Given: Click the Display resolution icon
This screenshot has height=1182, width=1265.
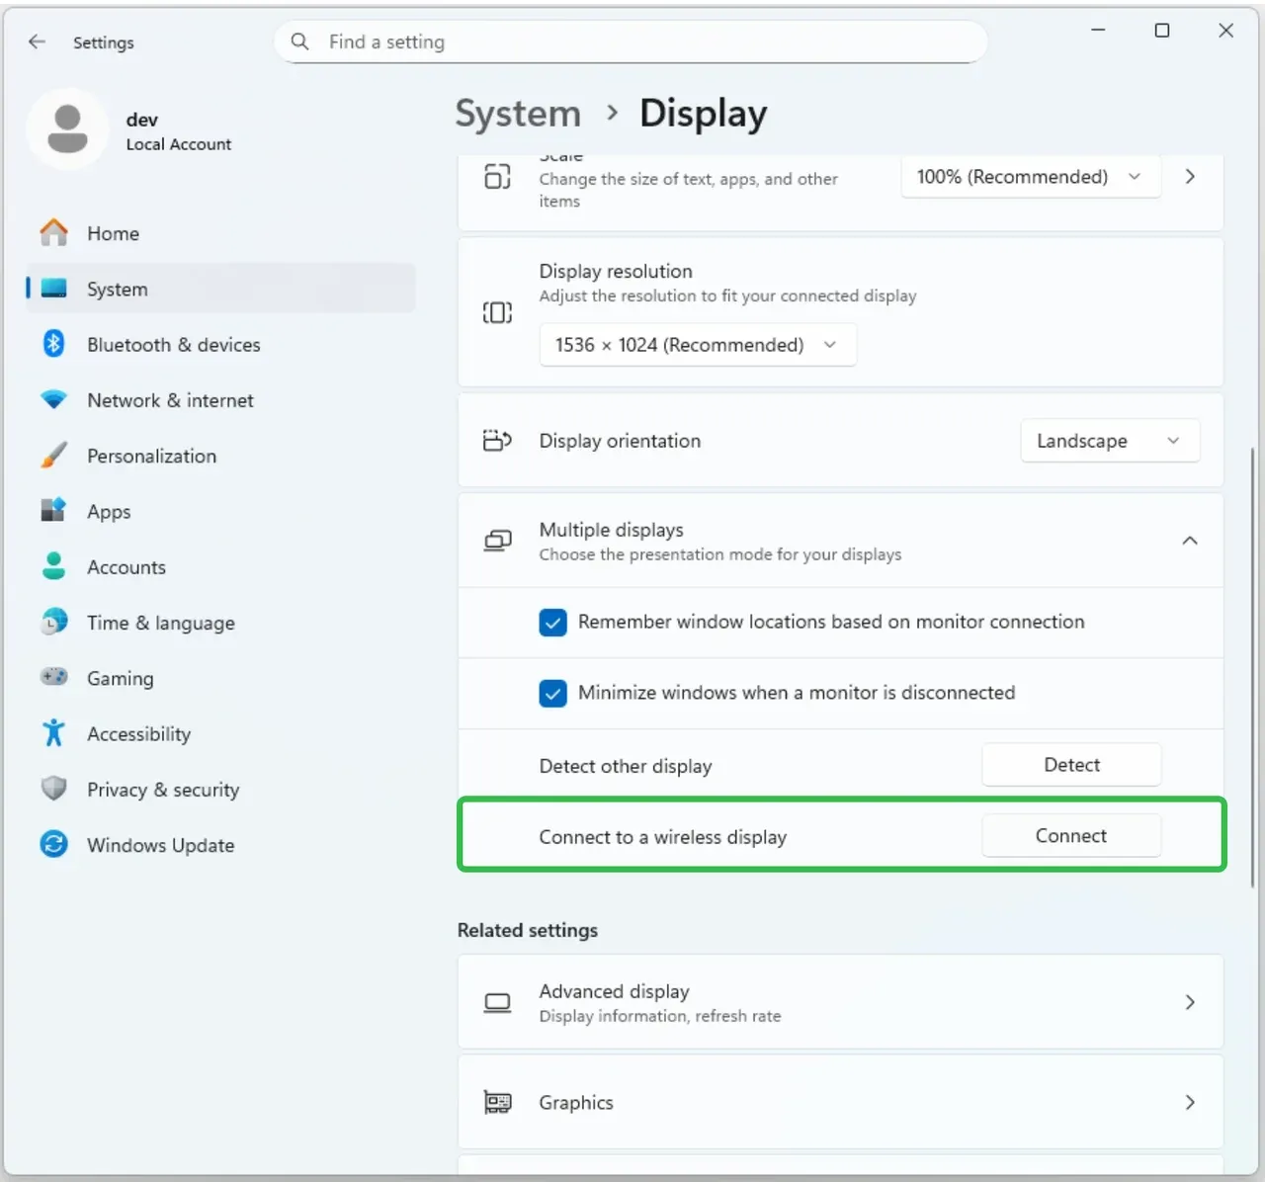Looking at the screenshot, I should tap(497, 312).
